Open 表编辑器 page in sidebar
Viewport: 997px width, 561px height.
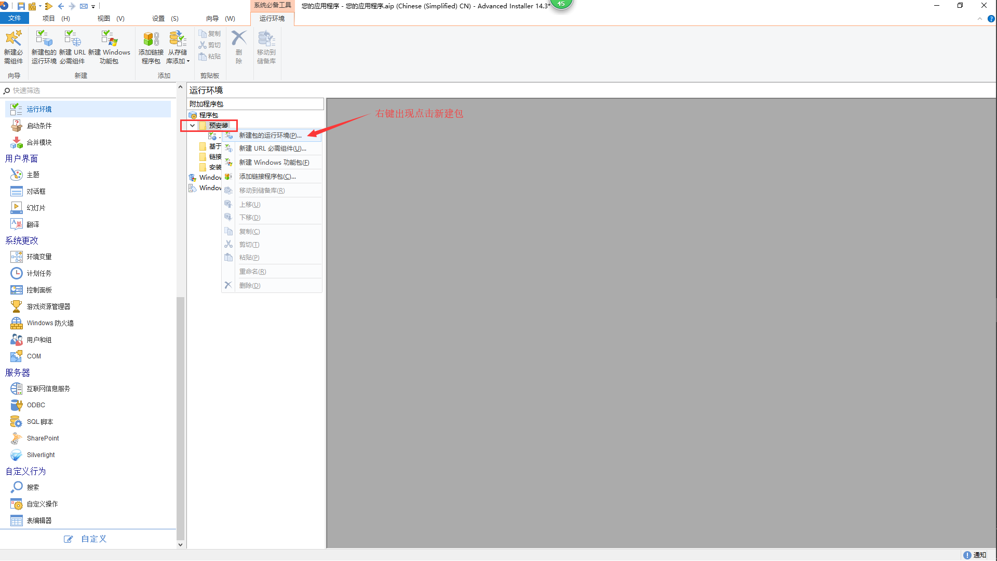[x=39, y=520]
